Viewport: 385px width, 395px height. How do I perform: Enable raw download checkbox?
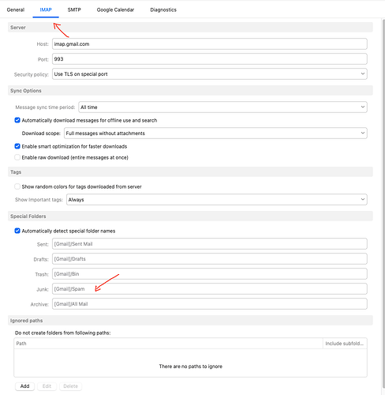[x=17, y=157]
